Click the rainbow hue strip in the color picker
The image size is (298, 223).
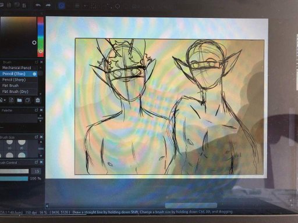point(40,37)
